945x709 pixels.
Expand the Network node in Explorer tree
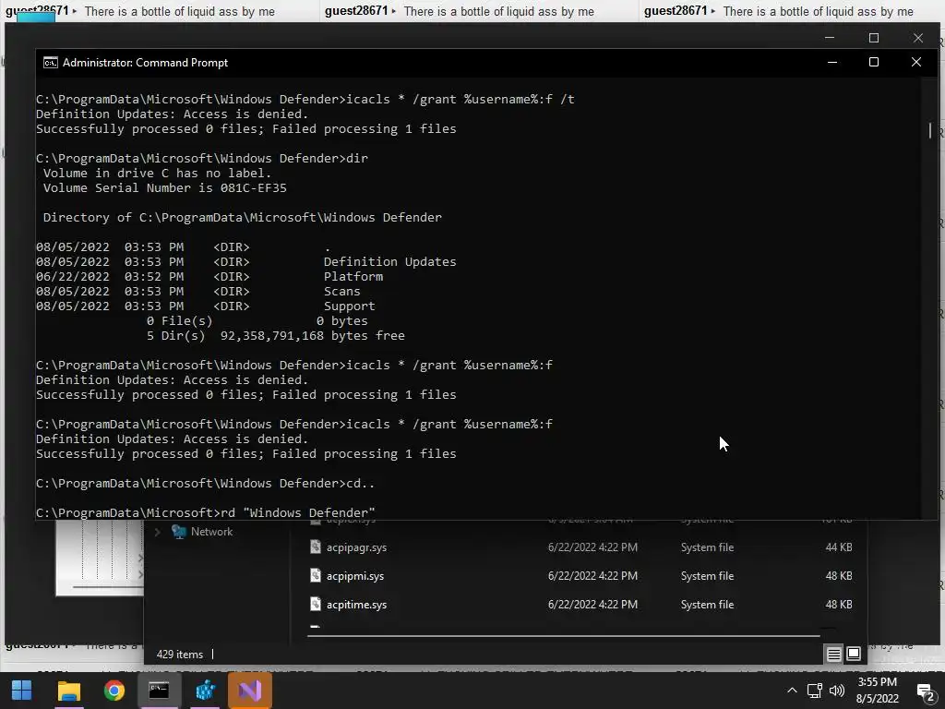click(x=157, y=532)
